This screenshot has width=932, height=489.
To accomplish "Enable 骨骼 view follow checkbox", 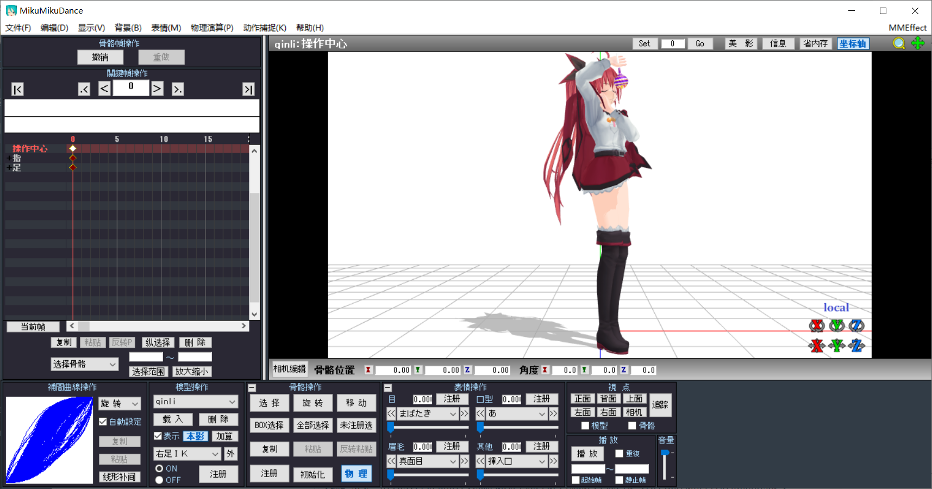I will pyautogui.click(x=632, y=425).
